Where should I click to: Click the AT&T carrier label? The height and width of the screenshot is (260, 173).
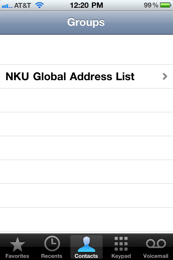22,5
